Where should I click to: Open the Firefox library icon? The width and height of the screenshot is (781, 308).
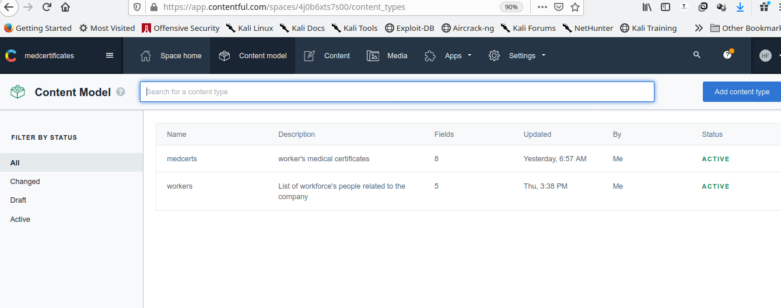[647, 7]
